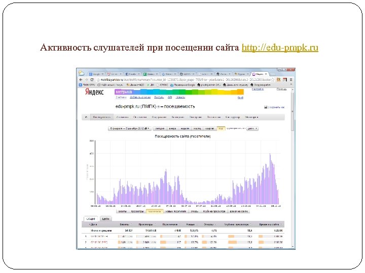Click the peak bar of visitor chart
Viewport: 365px width, 273px height.
(x=270, y=179)
